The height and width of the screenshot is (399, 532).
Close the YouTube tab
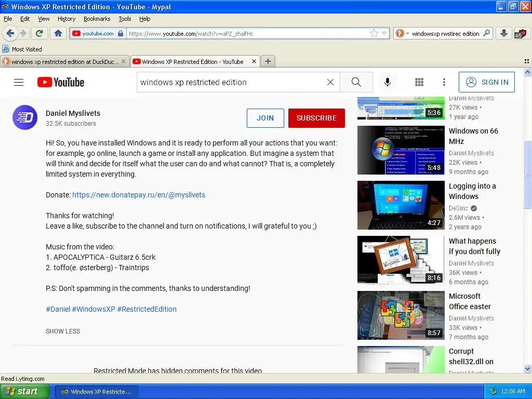click(x=254, y=61)
